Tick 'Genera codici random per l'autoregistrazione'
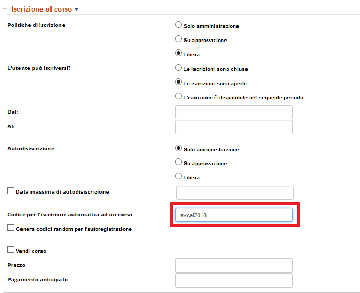 pos(11,228)
